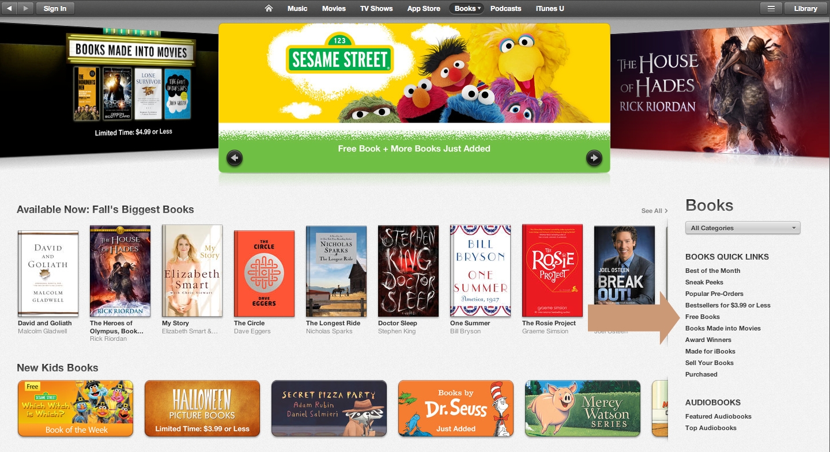
Task: Switch to the Music tab
Action: coord(297,9)
